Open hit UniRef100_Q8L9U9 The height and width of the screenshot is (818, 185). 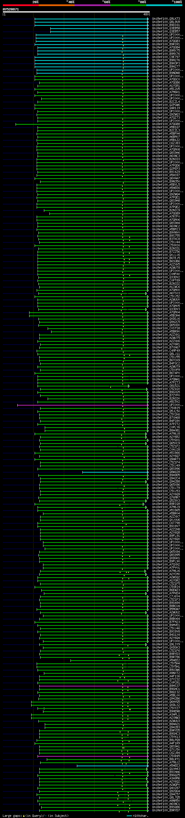click(x=166, y=22)
